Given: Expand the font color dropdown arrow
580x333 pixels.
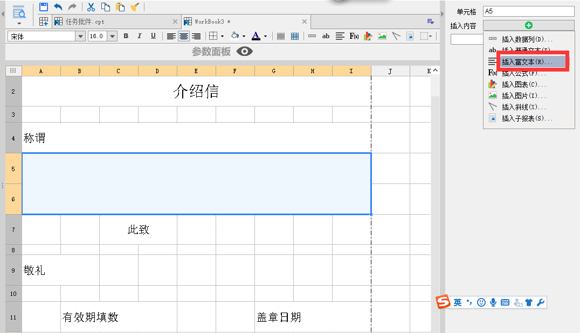Looking at the screenshot, I should tap(265, 36).
